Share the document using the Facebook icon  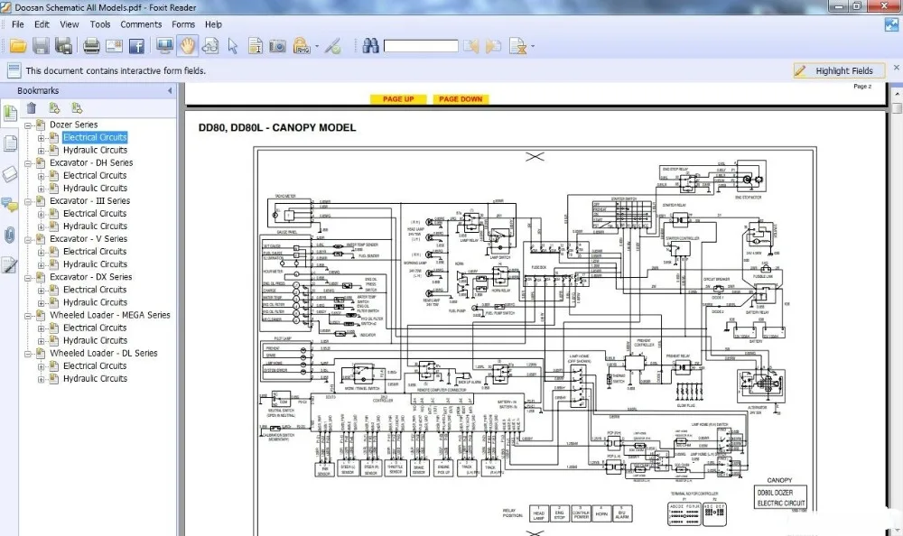pos(136,46)
